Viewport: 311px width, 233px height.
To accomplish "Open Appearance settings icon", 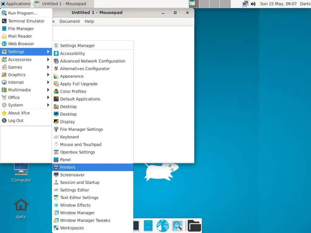I will click(56, 76).
